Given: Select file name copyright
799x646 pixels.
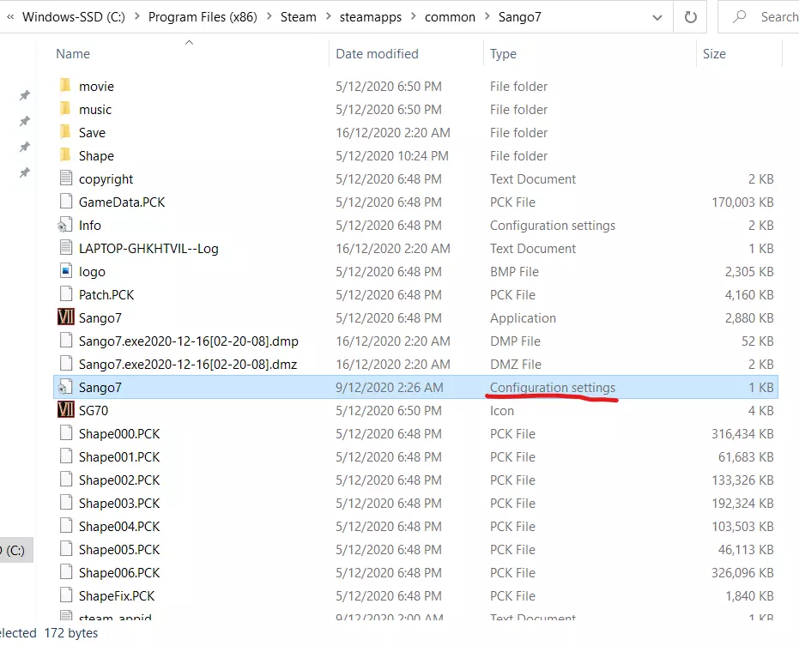Looking at the screenshot, I should coord(106,178).
